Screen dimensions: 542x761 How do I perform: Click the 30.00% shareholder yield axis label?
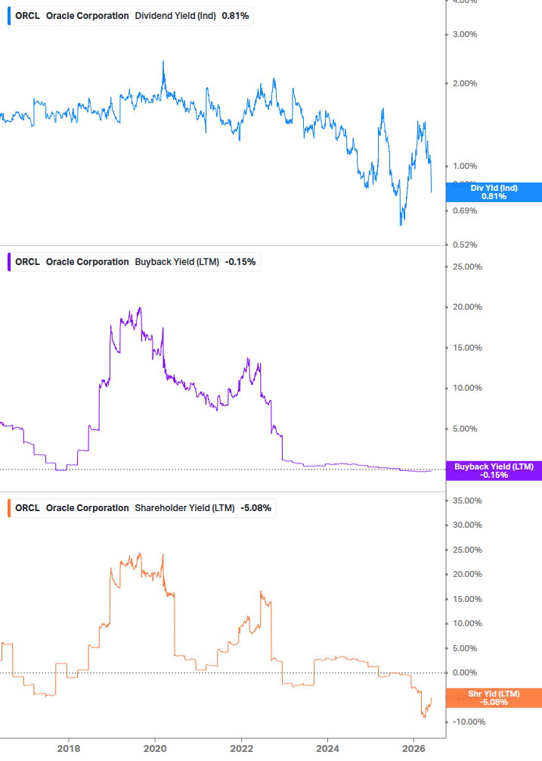click(x=467, y=526)
